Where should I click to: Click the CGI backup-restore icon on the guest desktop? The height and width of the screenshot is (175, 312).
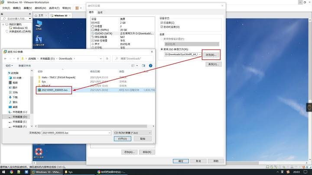[x=39, y=41]
